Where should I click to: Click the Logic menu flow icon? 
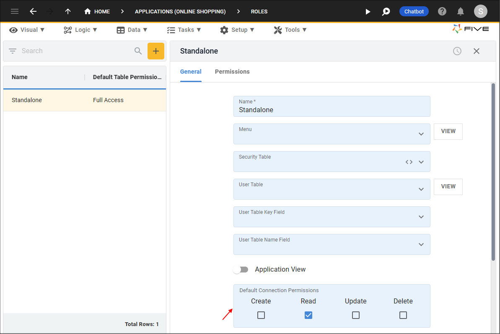[x=67, y=30]
